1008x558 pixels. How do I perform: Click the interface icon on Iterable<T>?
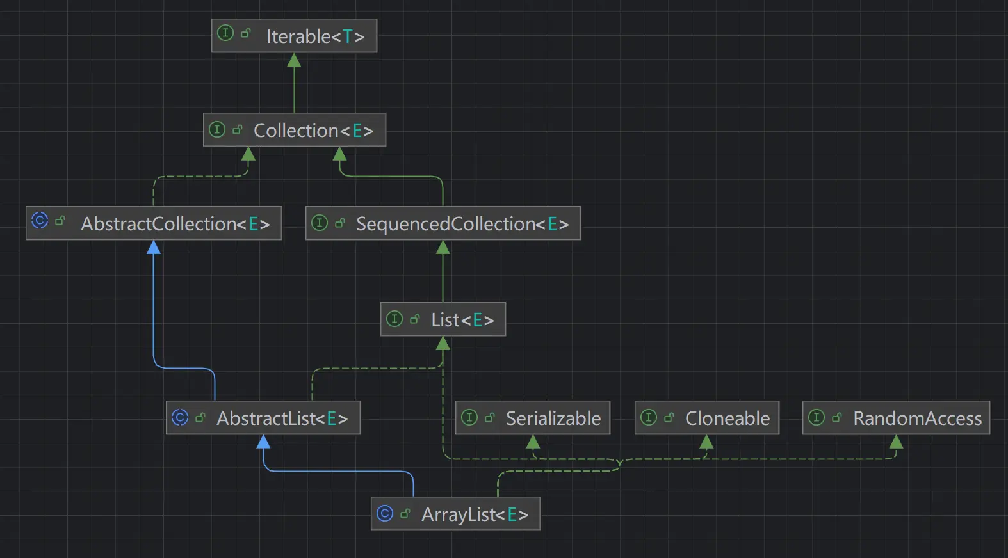(x=225, y=33)
